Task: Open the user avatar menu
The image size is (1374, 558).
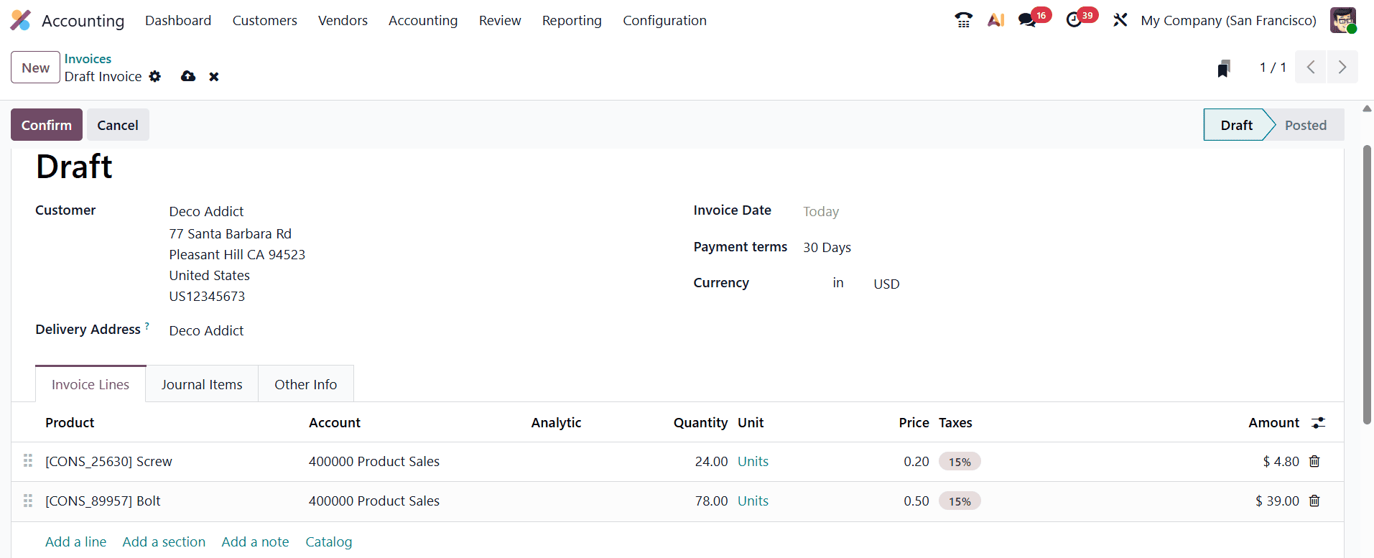Action: click(1342, 20)
